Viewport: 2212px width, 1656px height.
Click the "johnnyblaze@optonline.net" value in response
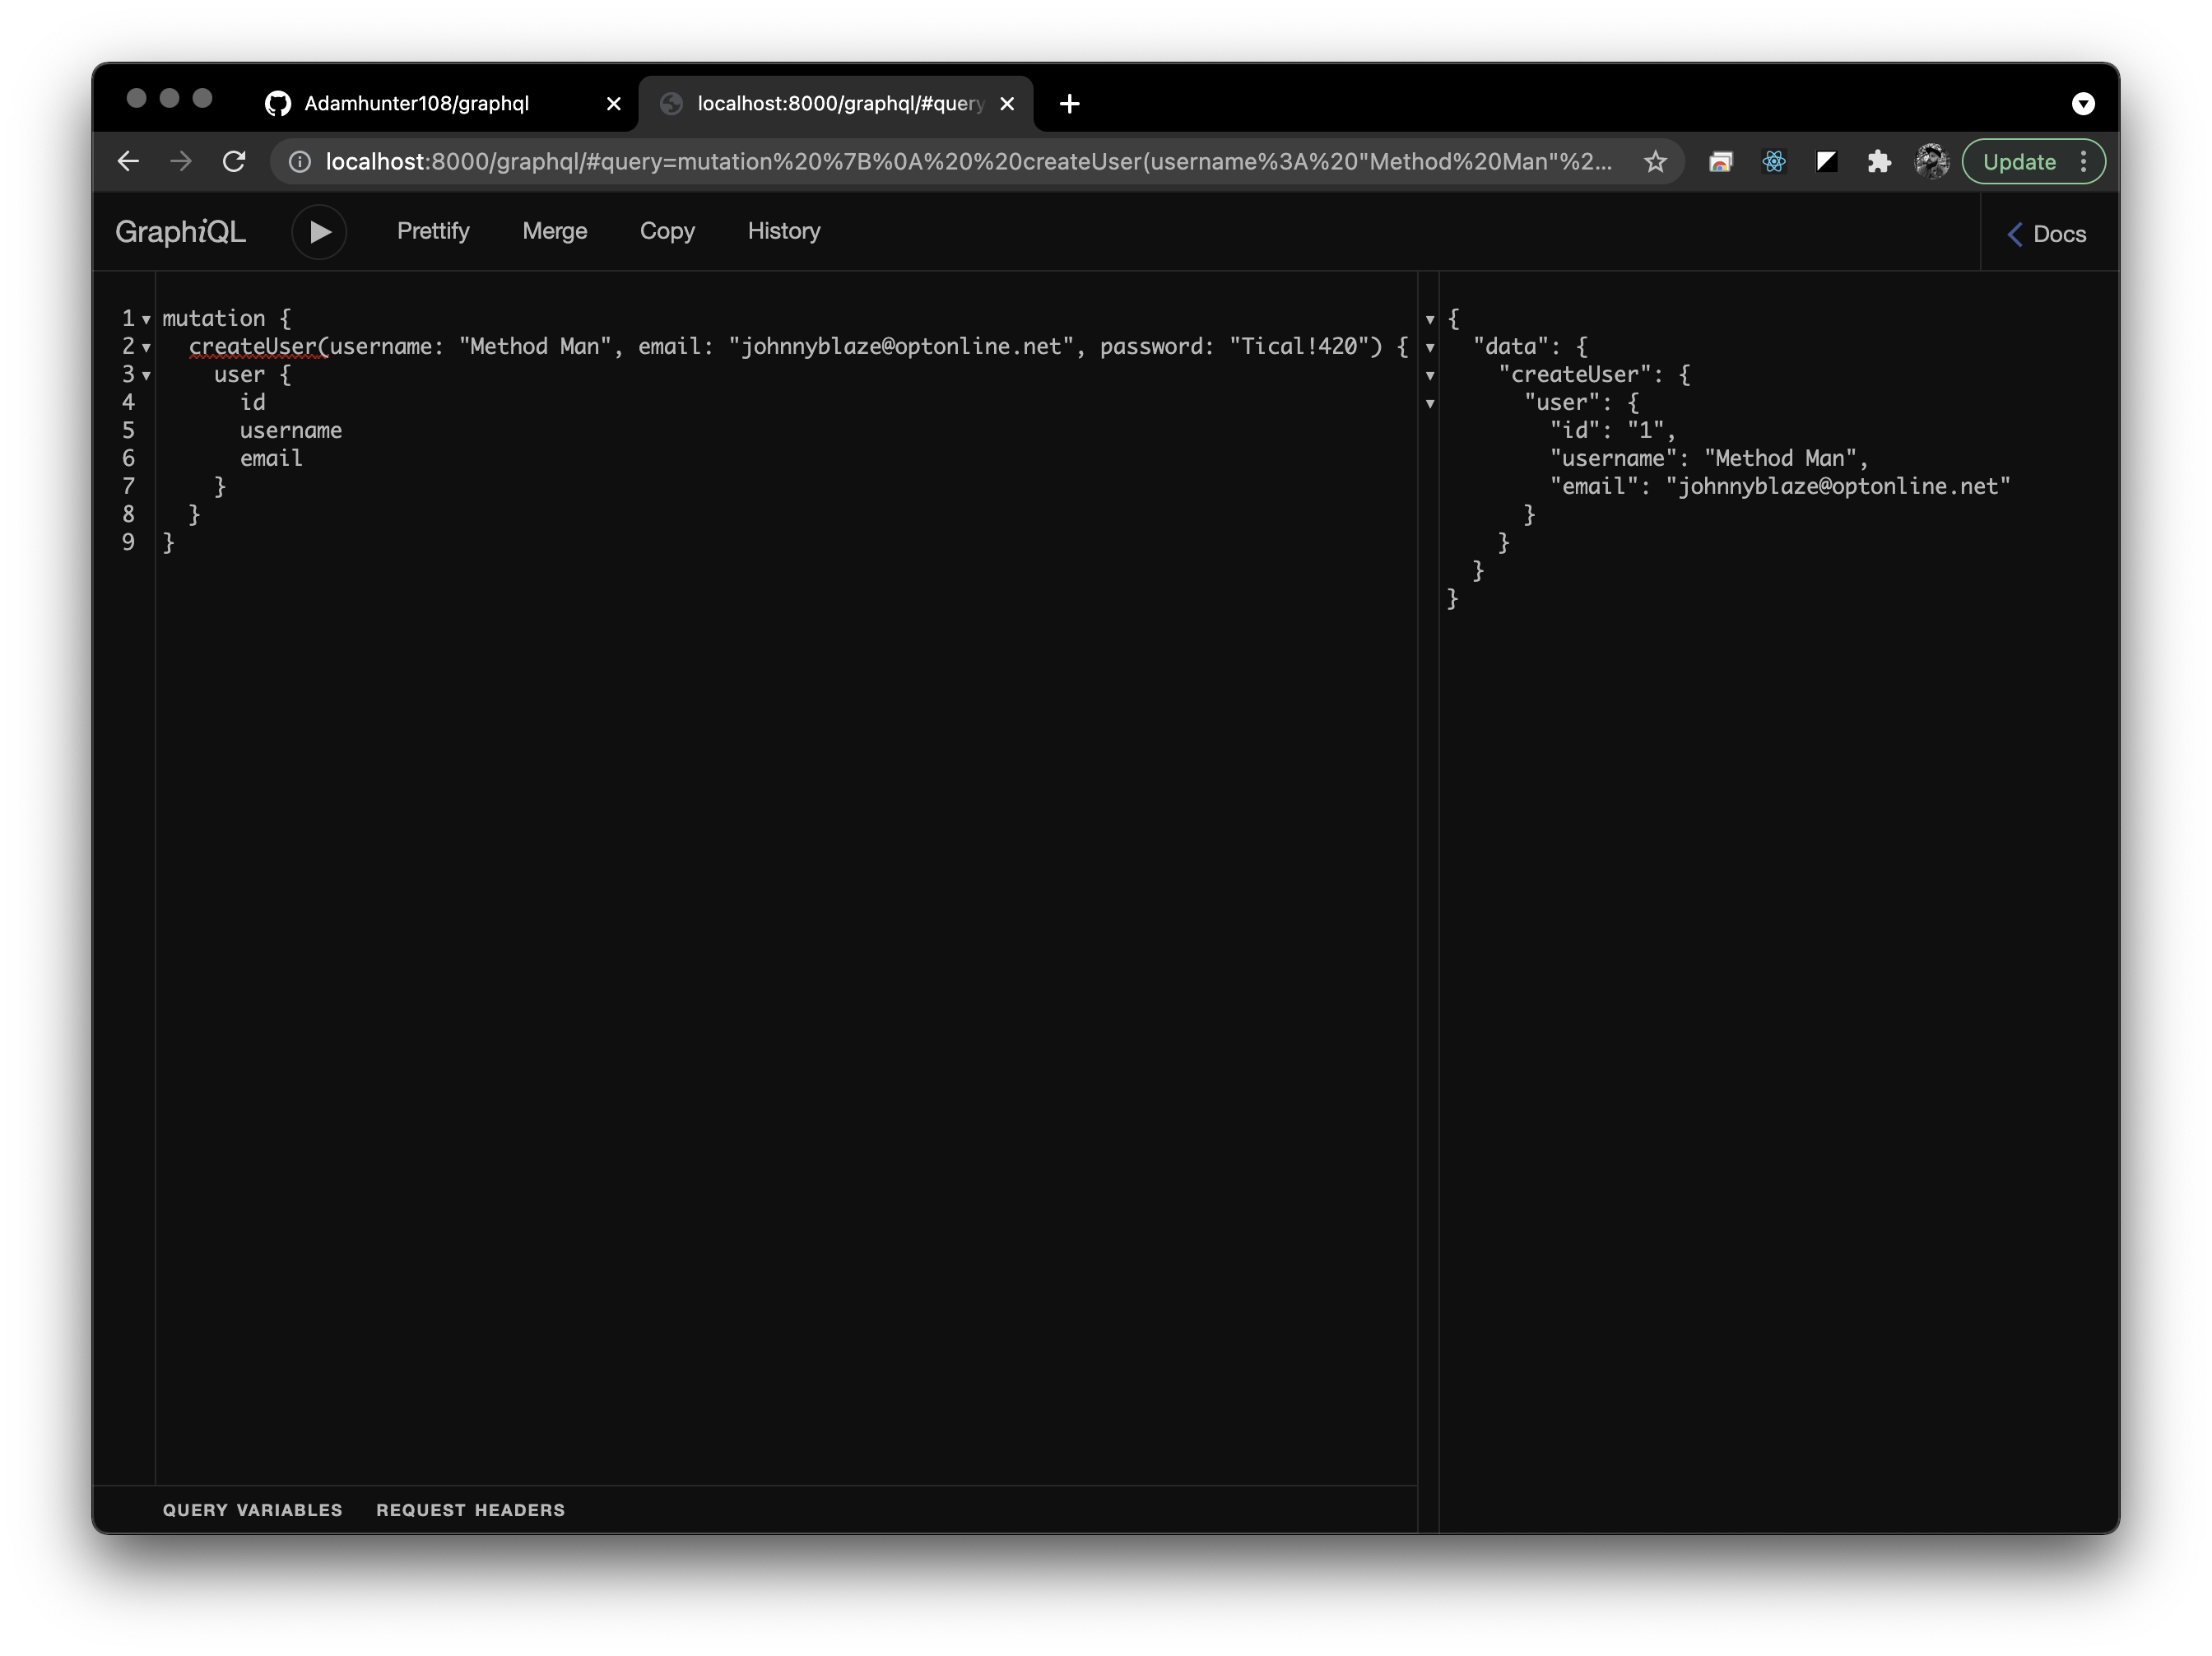1838,486
